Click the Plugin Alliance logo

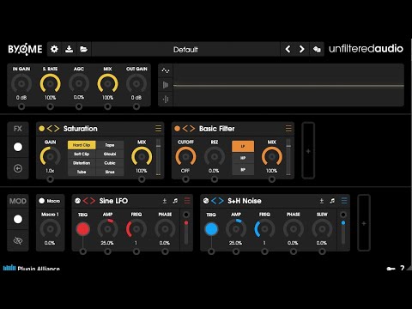click(x=32, y=268)
